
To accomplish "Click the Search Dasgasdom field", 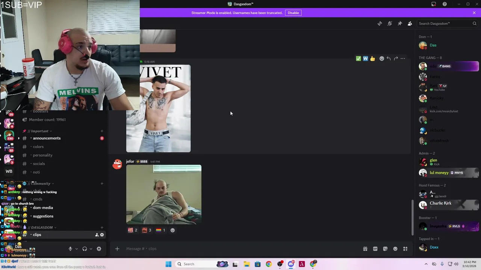I will [447, 23].
